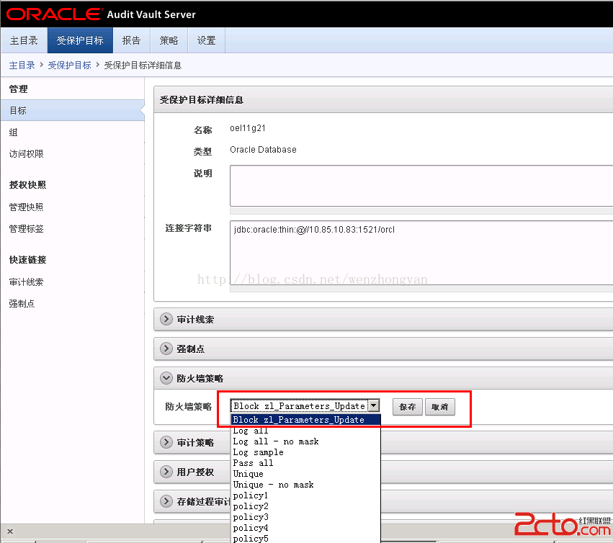Open the 主目录 tab
613x543 pixels.
(24, 40)
